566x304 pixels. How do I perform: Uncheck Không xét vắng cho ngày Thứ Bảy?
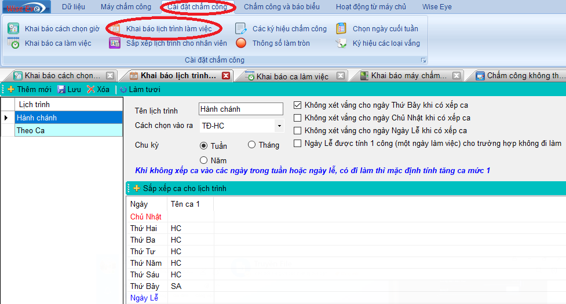pos(297,105)
